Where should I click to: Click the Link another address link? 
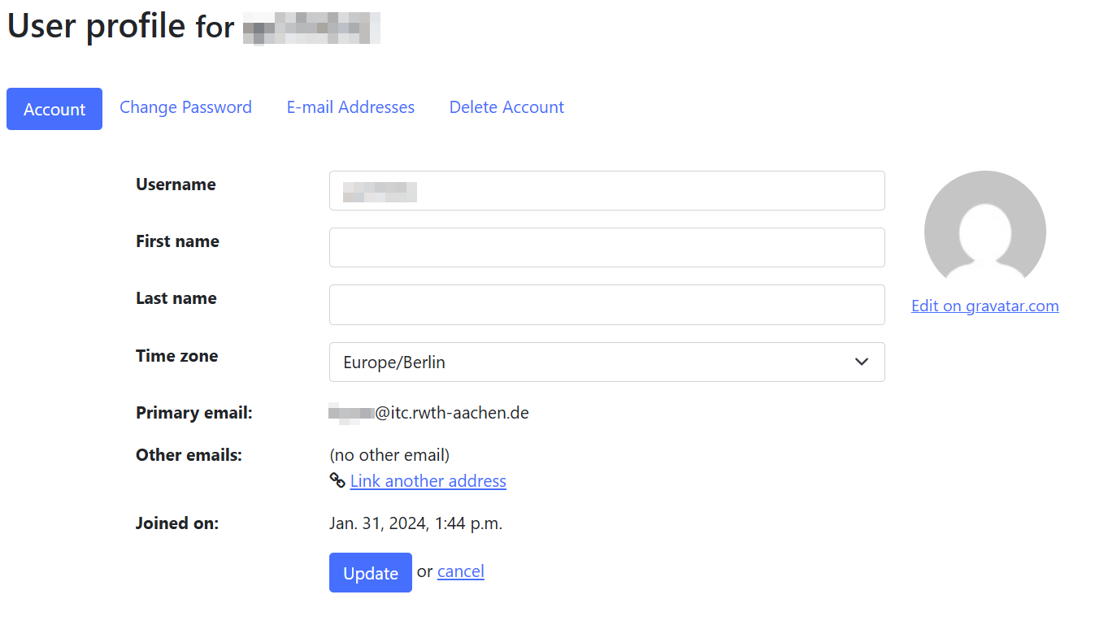coord(428,480)
